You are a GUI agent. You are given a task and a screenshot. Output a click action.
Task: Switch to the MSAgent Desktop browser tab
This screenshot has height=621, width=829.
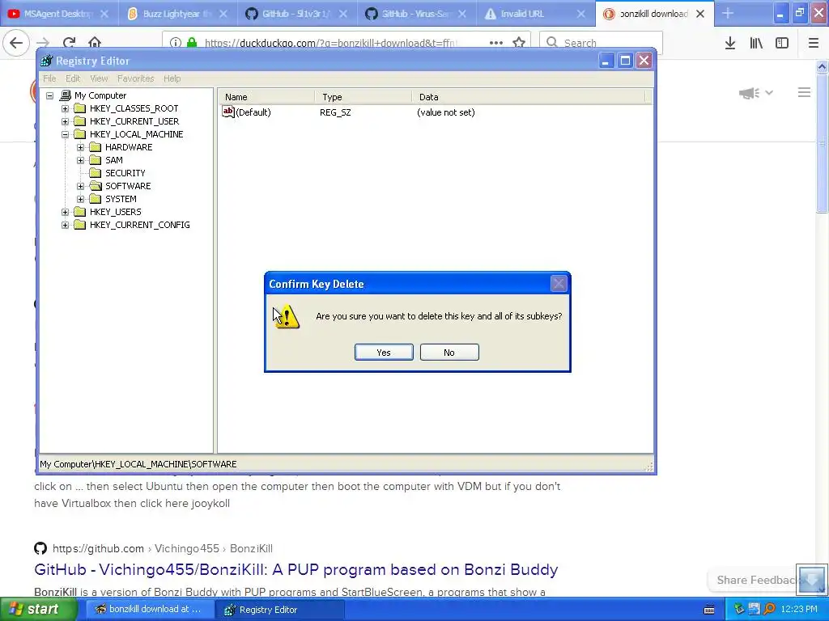pos(58,14)
